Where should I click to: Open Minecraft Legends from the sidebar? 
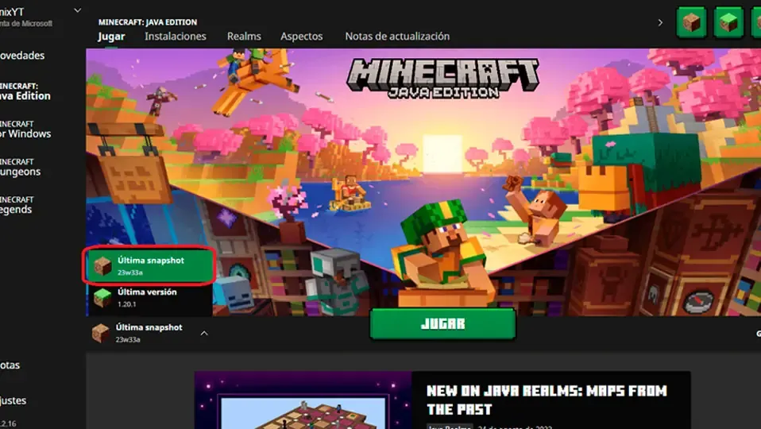[19, 205]
